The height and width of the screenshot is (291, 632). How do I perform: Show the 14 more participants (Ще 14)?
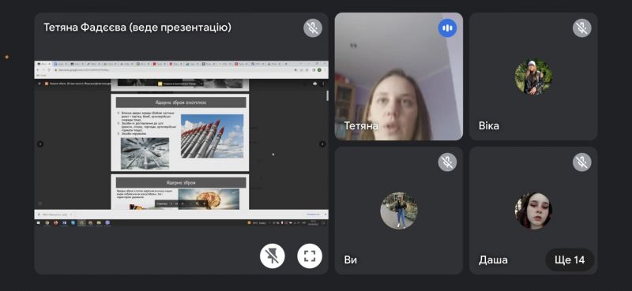tap(570, 260)
